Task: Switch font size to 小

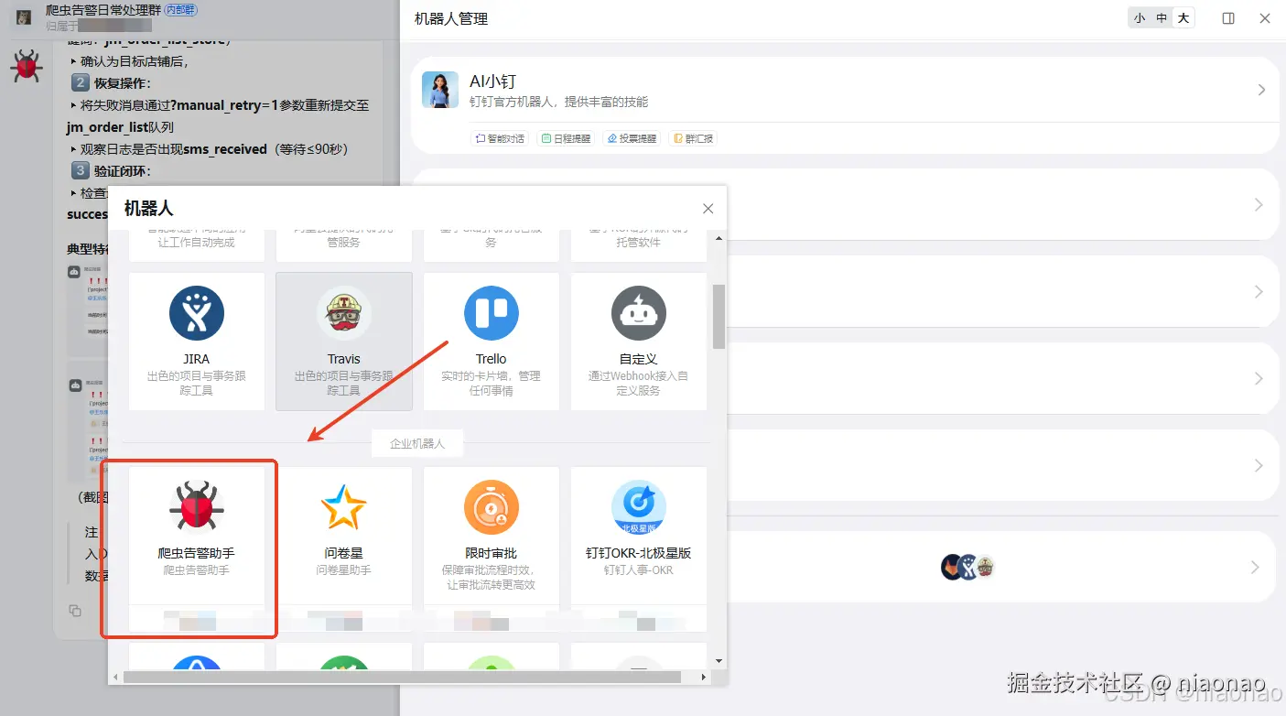Action: click(1139, 16)
